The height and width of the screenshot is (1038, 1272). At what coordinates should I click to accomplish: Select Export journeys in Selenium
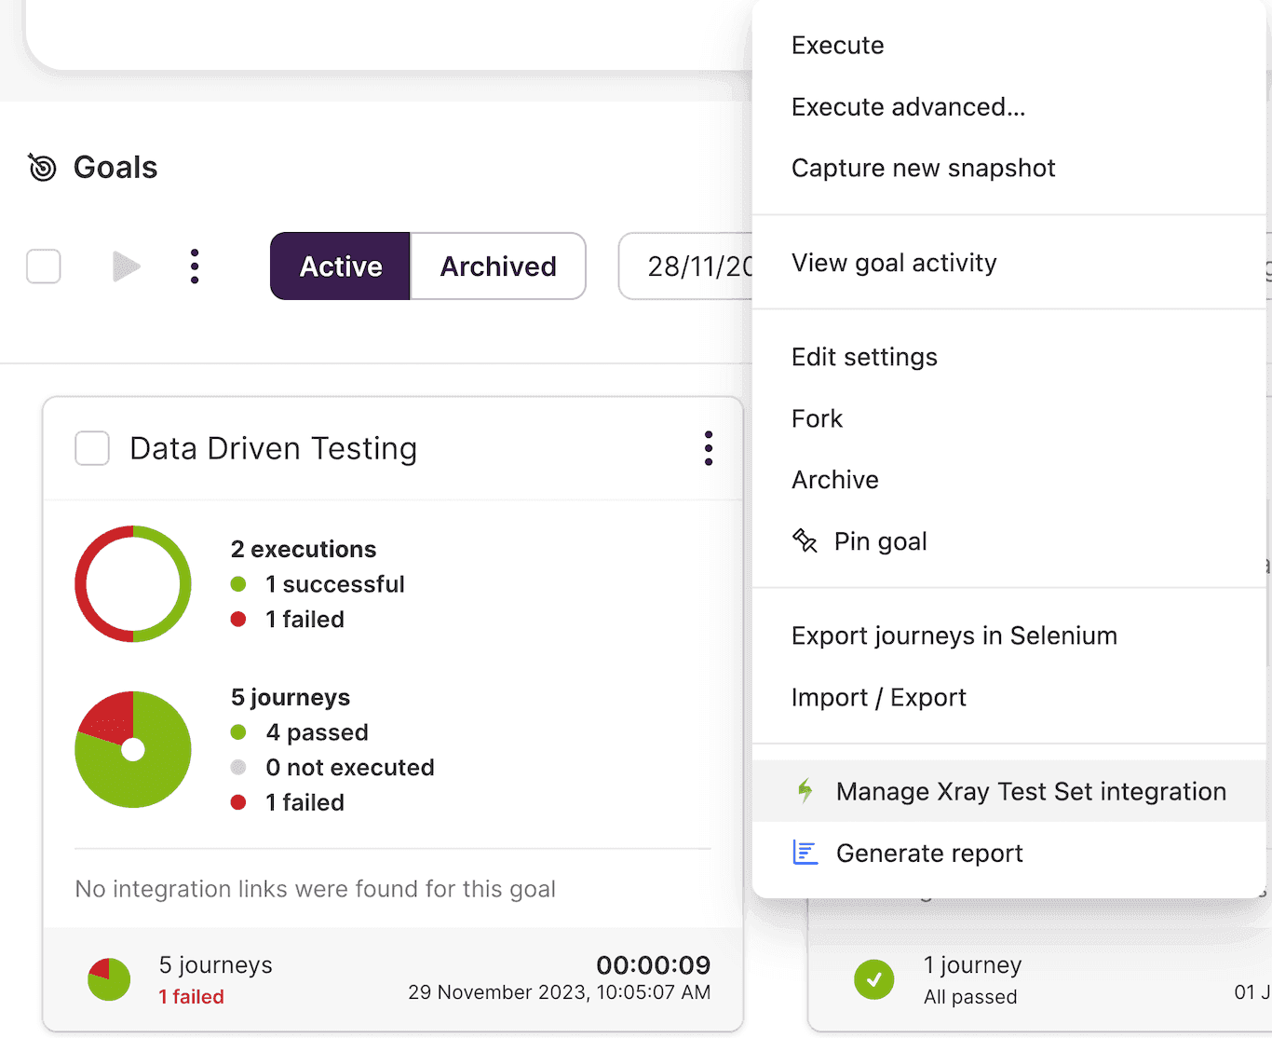[x=954, y=636]
